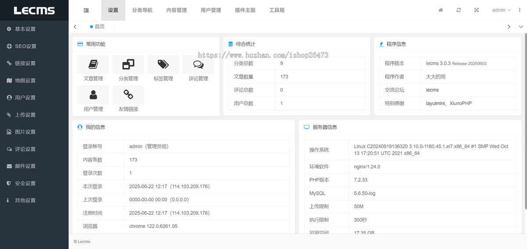This screenshot has height=249, width=527.
Task: Click the 上传限制 value 50M
Action: click(x=359, y=206)
